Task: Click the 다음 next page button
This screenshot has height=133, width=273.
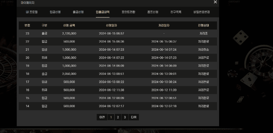Action: coord(134,117)
